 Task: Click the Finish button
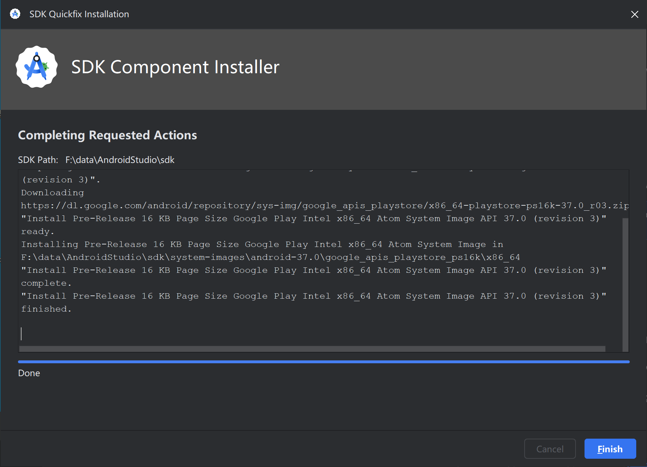[x=610, y=449]
